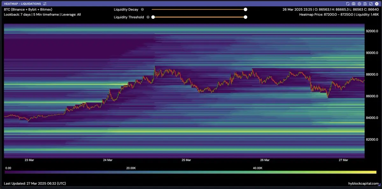Click 24 Mar date axis label
Image resolution: width=382 pixels, height=189 pixels.
tap(108, 160)
